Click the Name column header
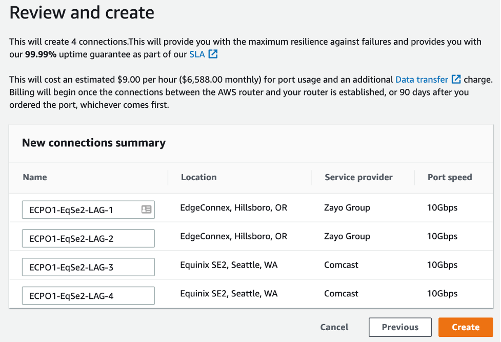The width and height of the screenshot is (501, 342). [x=35, y=177]
